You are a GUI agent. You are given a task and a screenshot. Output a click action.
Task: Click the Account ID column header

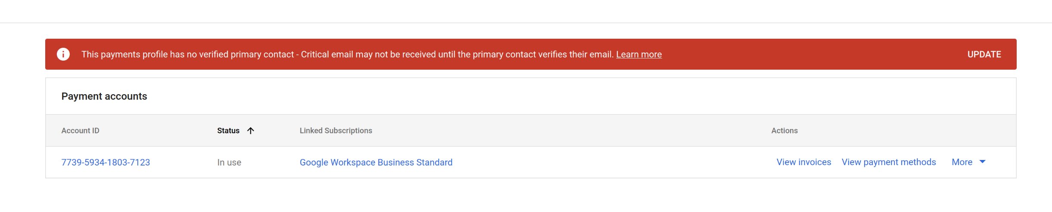(80, 131)
